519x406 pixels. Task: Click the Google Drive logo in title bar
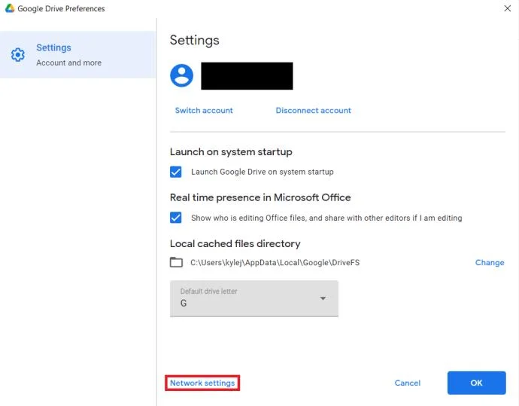coord(10,8)
